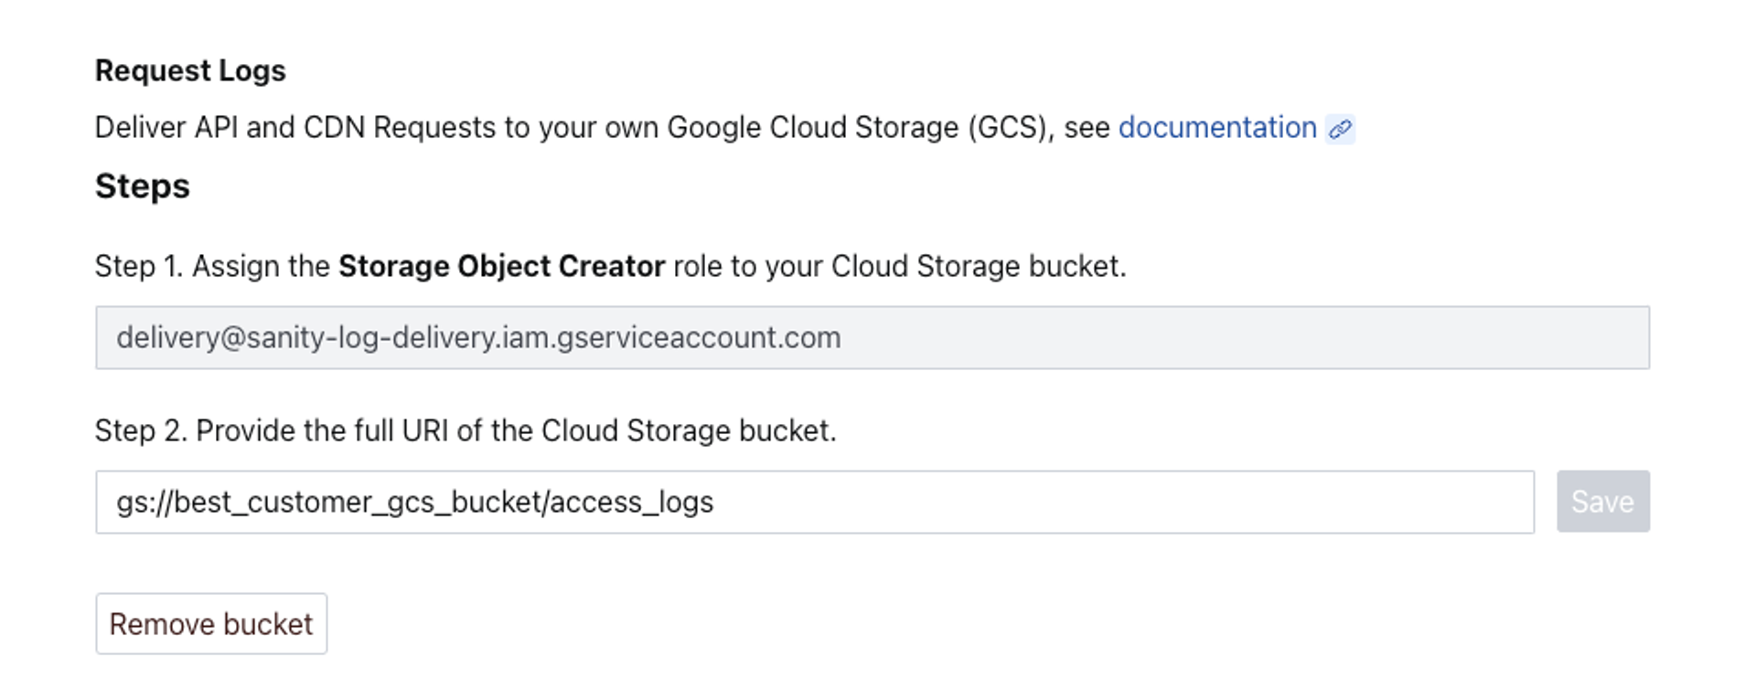Select the Request Logs heading

[190, 70]
